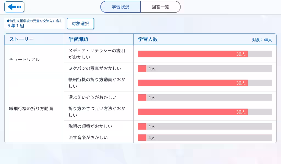Open the 対象選択 dialog

tap(80, 24)
